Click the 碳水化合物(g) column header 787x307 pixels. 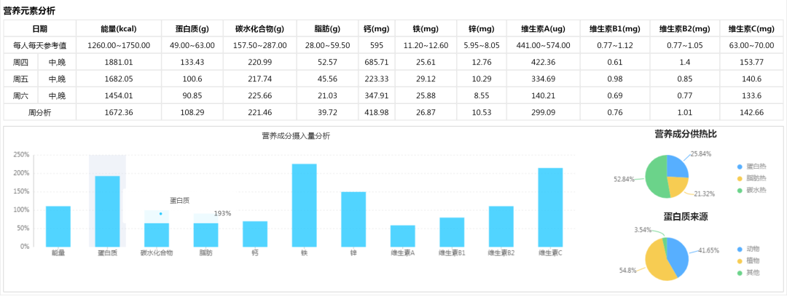[x=259, y=28]
